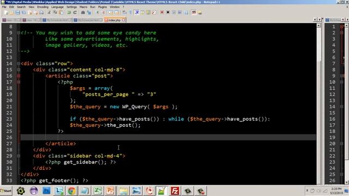This screenshot has height=196, width=349.
Task: Paste using the clipboard toolbar icon
Action: pyautogui.click(x=61, y=13)
